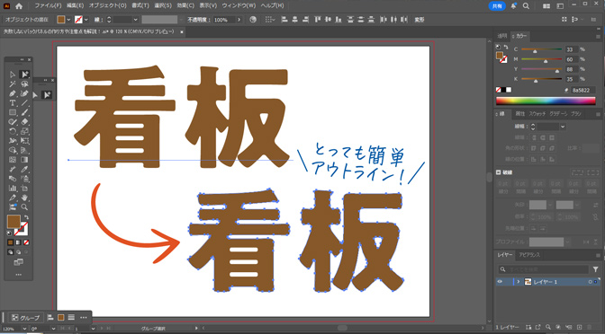The height and width of the screenshot is (334, 605).
Task: Select the Column Graph tool
Action: tap(13, 189)
